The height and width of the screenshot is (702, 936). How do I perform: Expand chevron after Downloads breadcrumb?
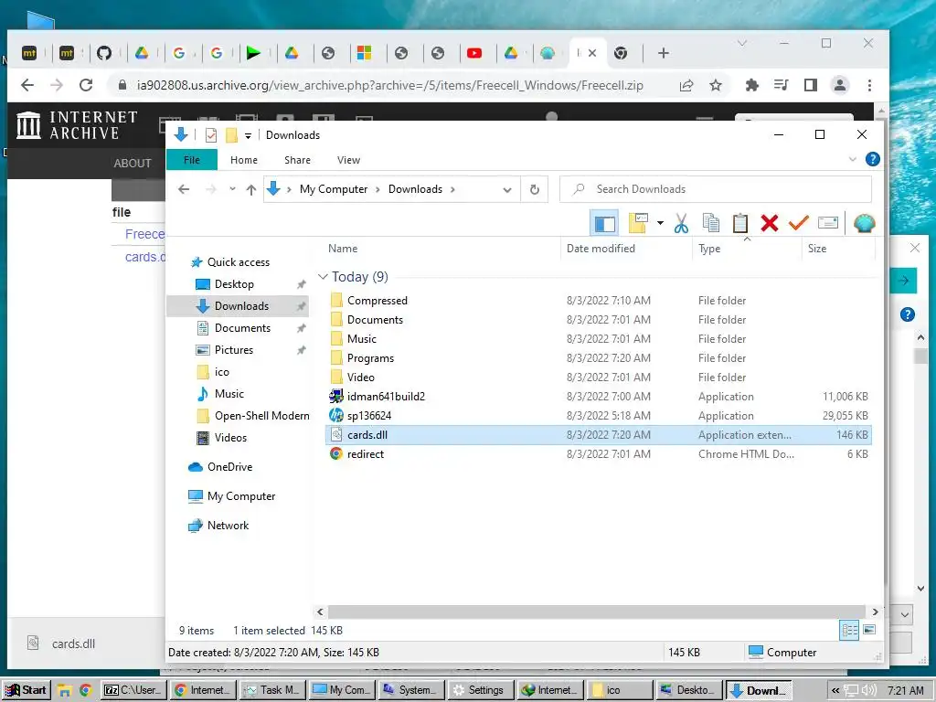[x=453, y=189]
